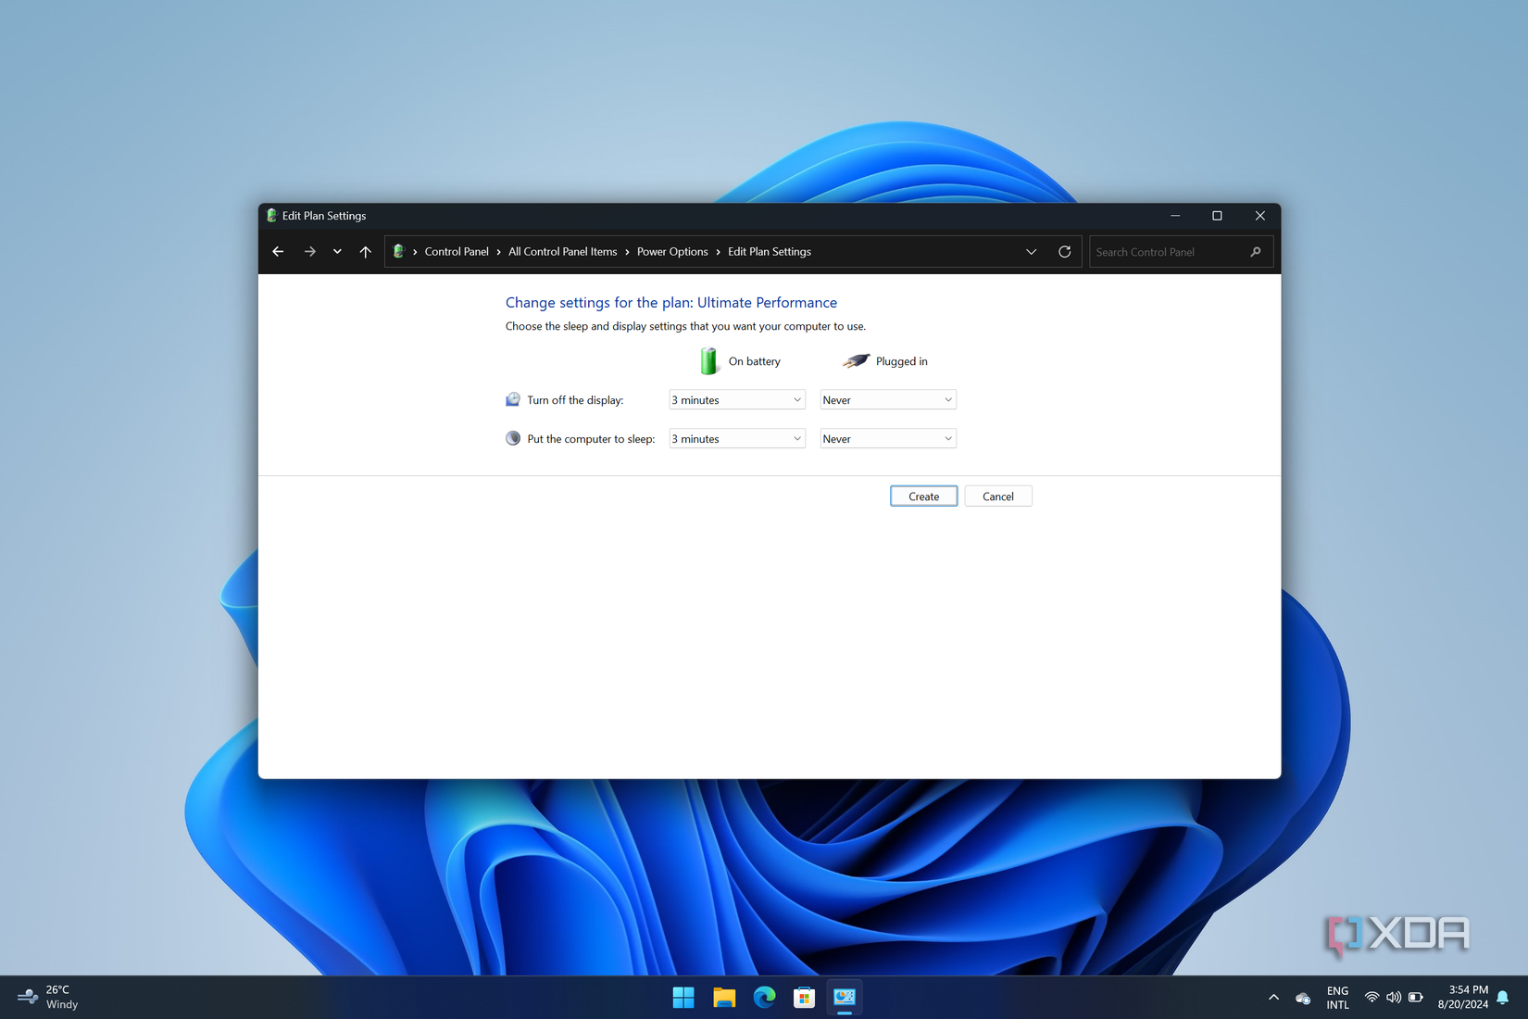Click the sleep icon beside "Put the computer to sleep"
The height and width of the screenshot is (1019, 1528).
coord(513,437)
